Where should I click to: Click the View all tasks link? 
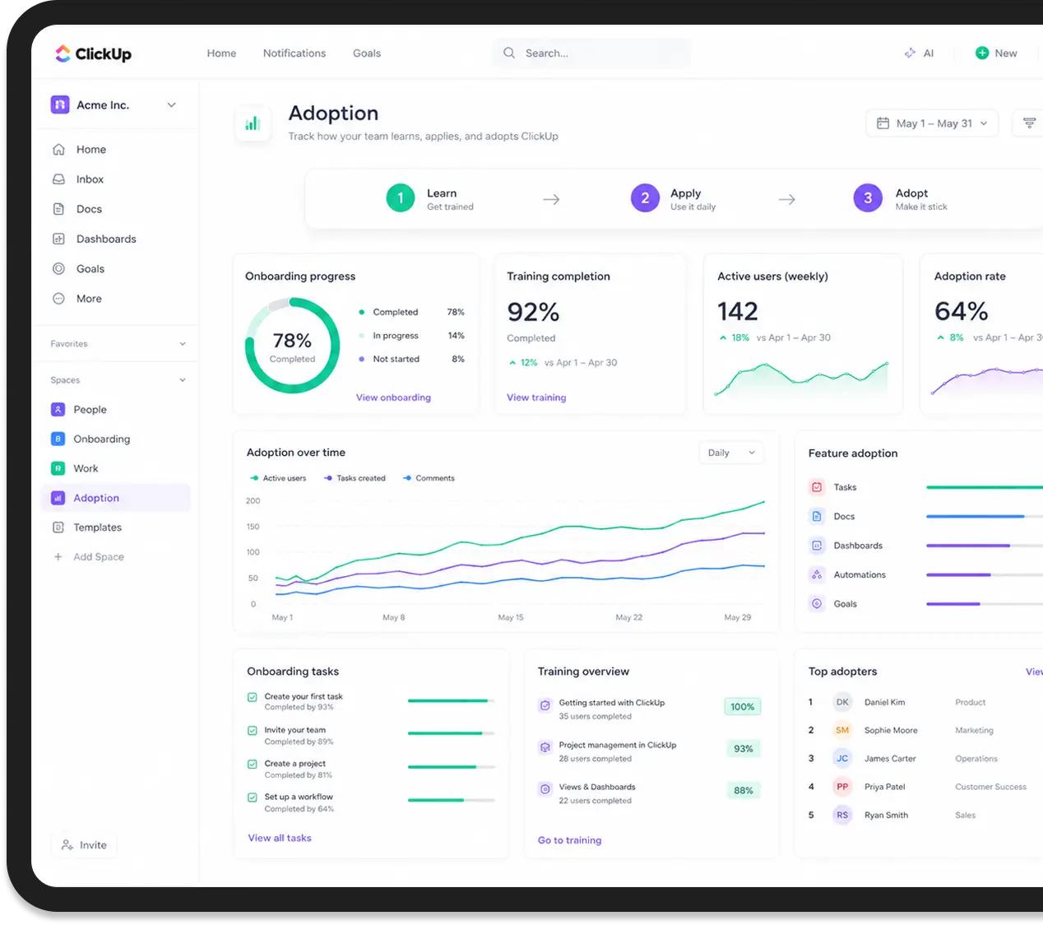click(x=280, y=838)
